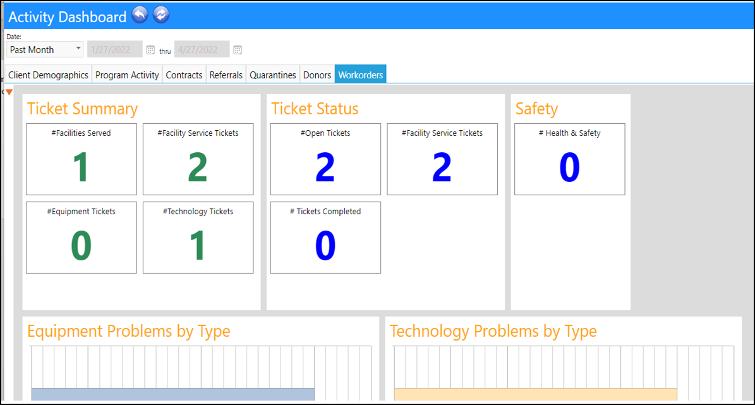
Task: Click the #Equipment Tickets tile
Action: [x=82, y=238]
